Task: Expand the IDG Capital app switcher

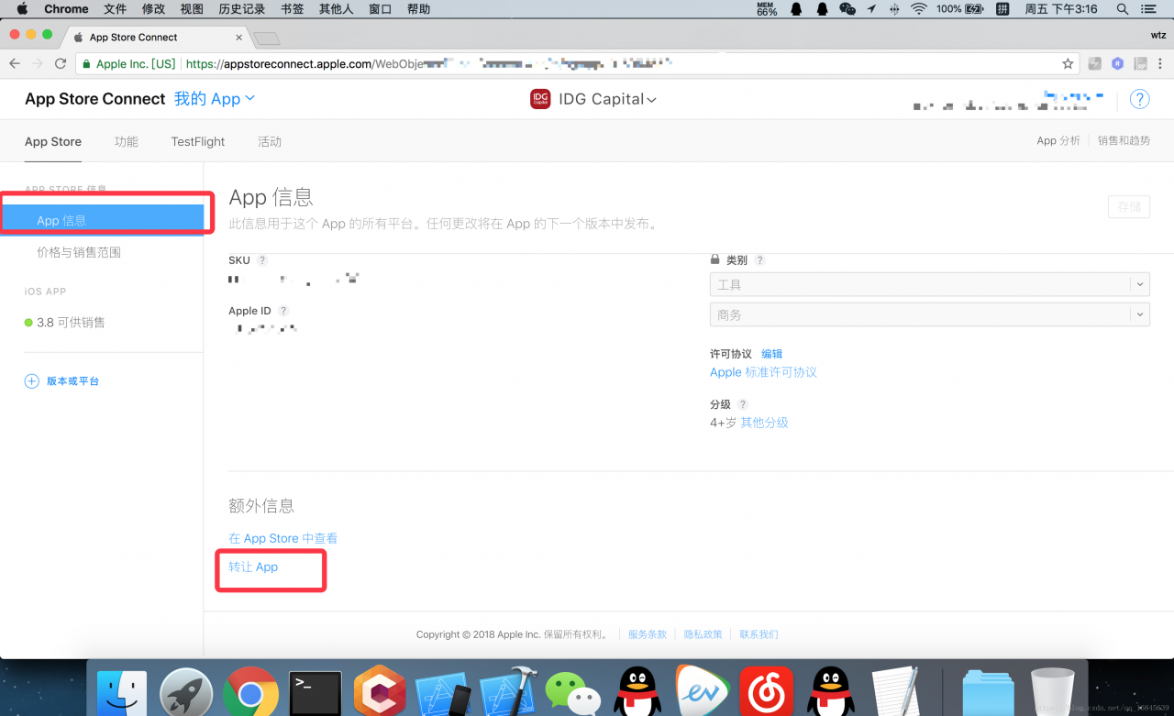Action: click(x=608, y=99)
